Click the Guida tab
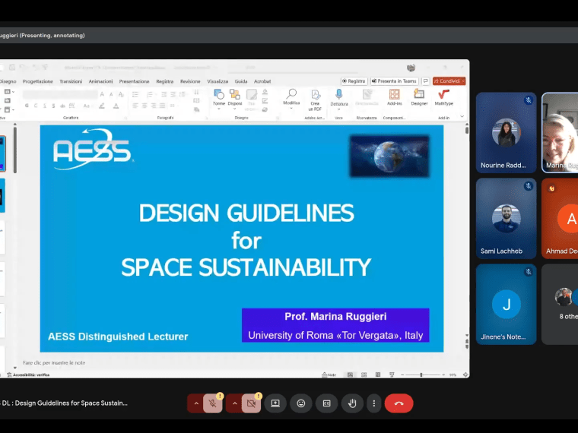Screen dimensions: 578x433 241,81
